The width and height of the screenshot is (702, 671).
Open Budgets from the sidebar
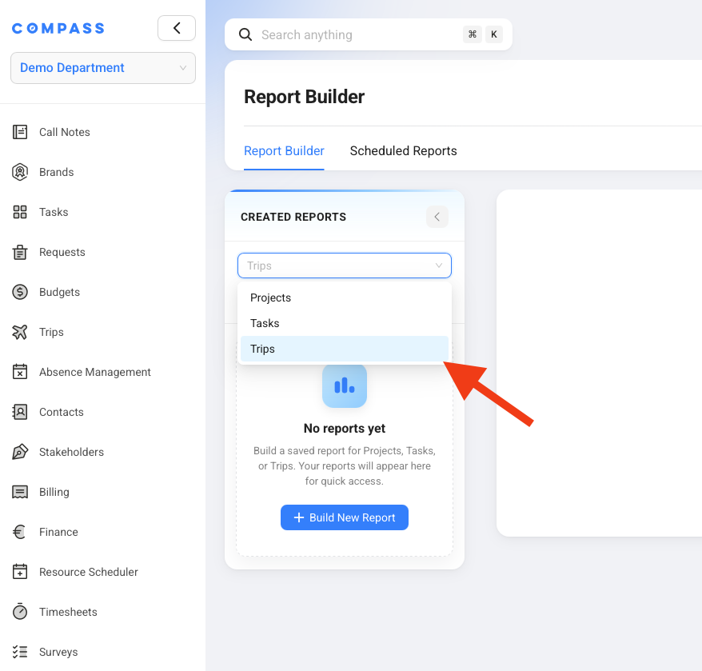(59, 292)
